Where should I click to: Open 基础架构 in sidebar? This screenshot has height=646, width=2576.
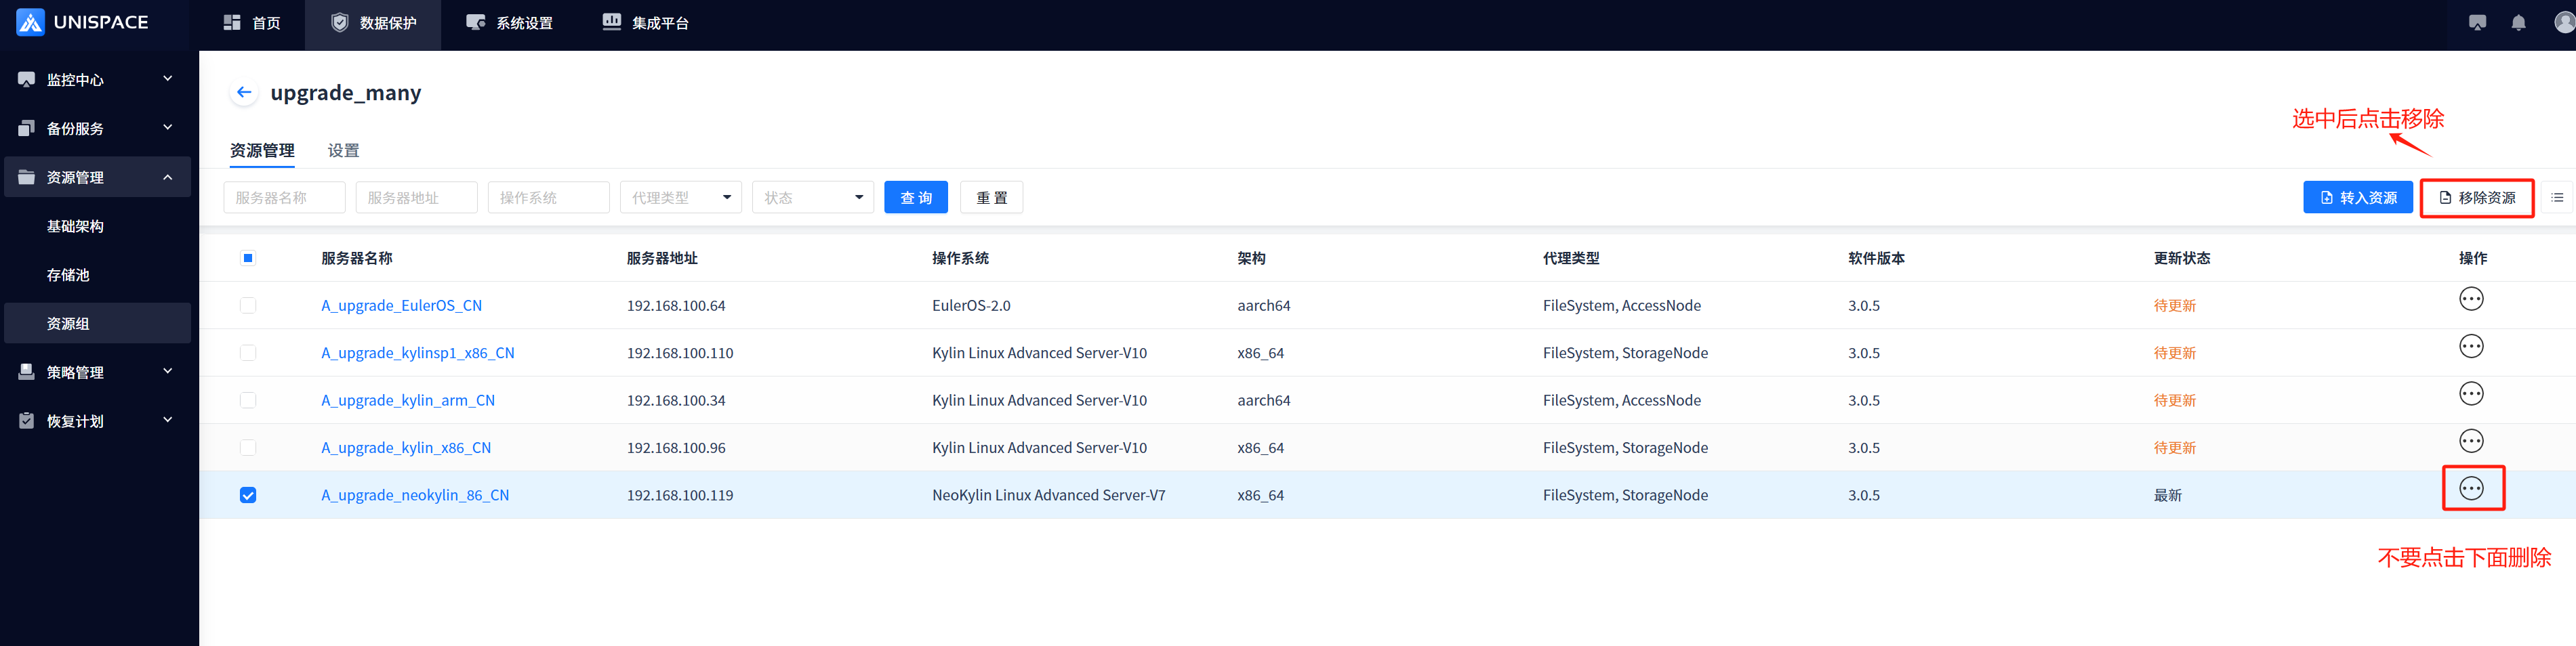click(75, 225)
